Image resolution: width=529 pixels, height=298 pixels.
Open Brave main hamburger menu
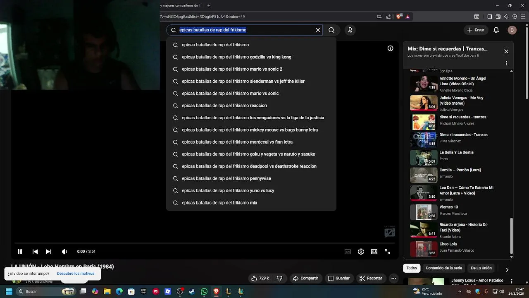coord(523,17)
